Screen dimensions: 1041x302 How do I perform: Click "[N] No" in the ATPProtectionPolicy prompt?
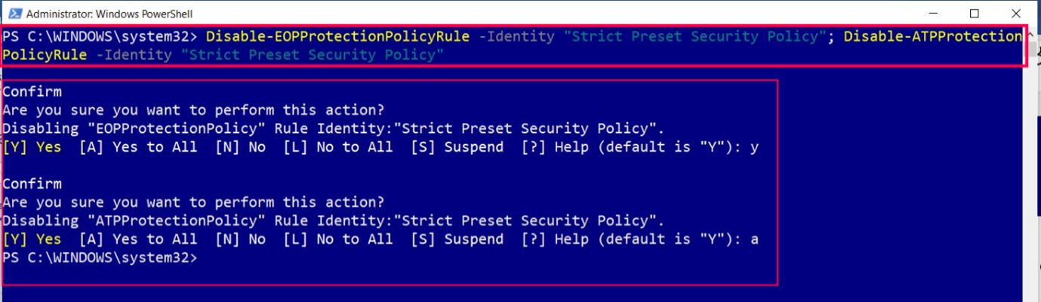tap(240, 239)
